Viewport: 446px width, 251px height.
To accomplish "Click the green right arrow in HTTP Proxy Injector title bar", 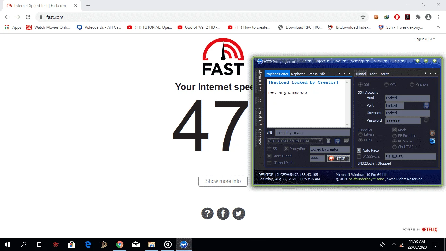I will [434, 61].
